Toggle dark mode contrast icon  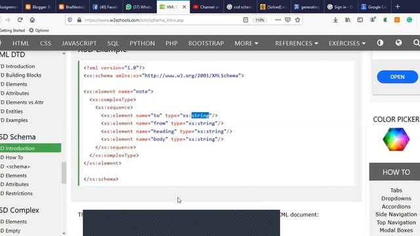coord(380,43)
